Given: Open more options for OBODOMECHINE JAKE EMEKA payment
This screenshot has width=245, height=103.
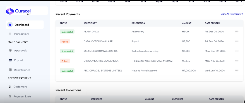Looking at the screenshot, I should 237,61.
